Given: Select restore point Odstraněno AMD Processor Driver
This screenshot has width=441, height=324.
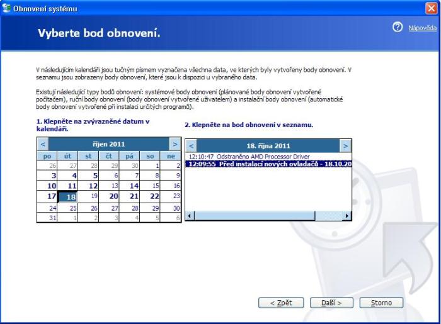Looking at the screenshot, I should coord(249,157).
